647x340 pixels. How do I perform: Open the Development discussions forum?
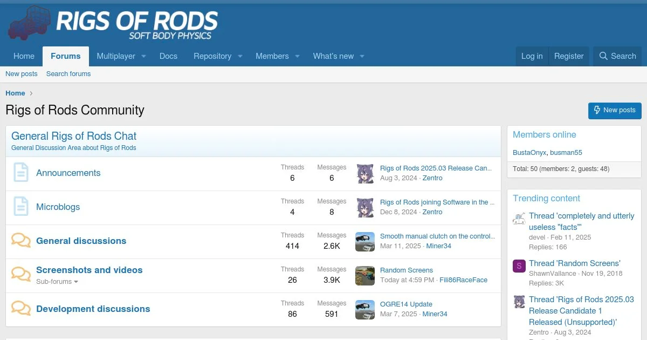click(x=93, y=309)
